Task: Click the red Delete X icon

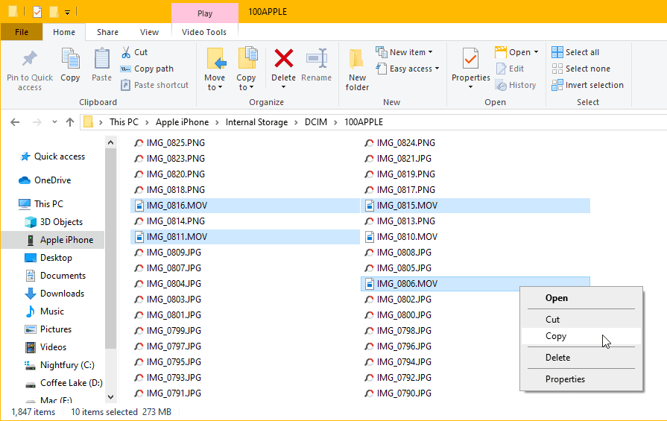Action: 284,59
